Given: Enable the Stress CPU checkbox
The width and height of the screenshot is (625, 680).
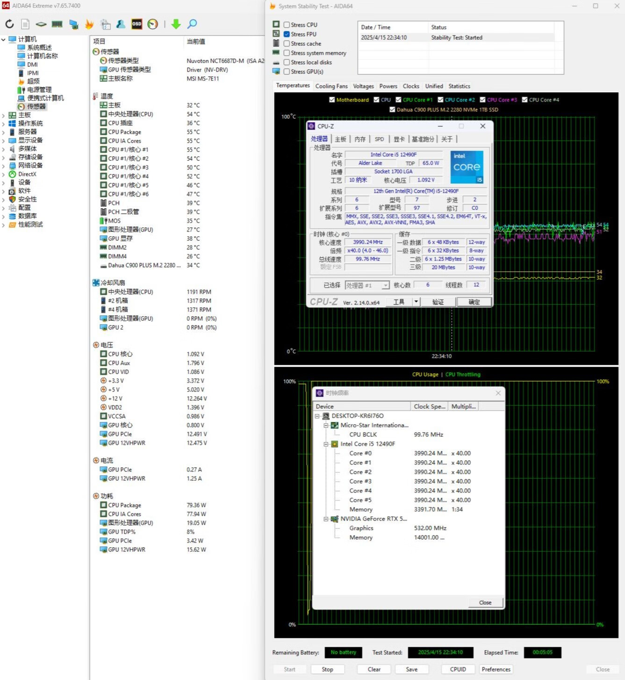Looking at the screenshot, I should (287, 25).
